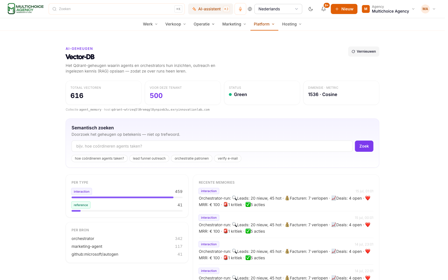Expand the user account chevron

click(x=434, y=9)
